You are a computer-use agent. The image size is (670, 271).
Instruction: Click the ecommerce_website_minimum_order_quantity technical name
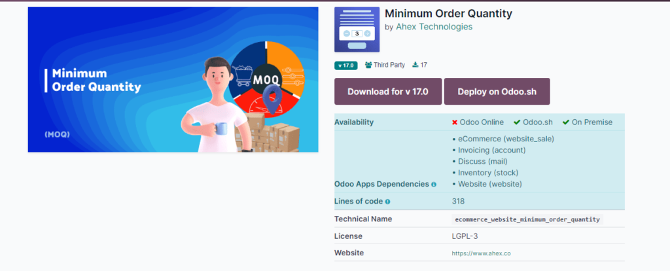click(x=527, y=219)
